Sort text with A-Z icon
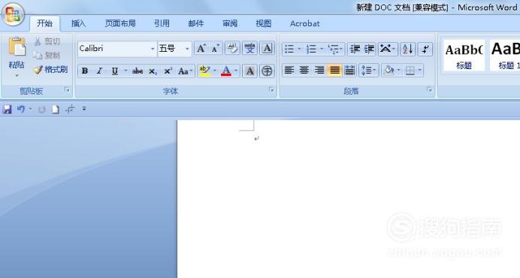The height and width of the screenshot is (278, 520). (407, 49)
